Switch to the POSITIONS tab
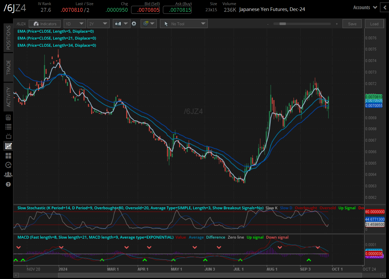This screenshot has width=389, height=279. pos(8,38)
